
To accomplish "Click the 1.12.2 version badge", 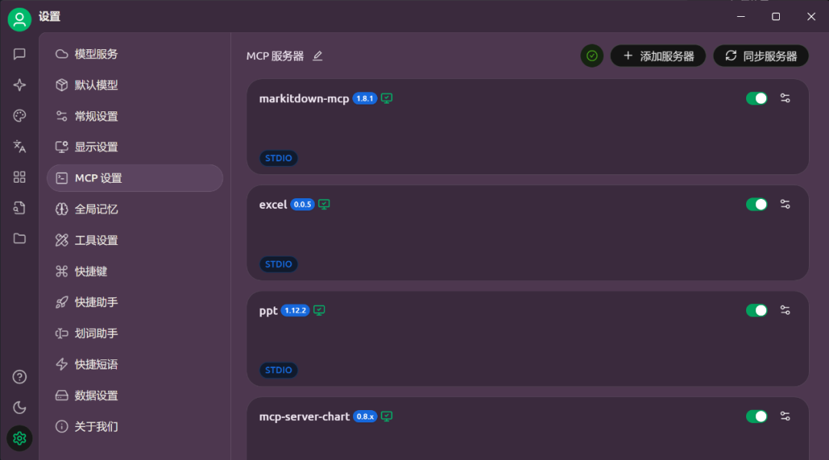I will point(295,310).
